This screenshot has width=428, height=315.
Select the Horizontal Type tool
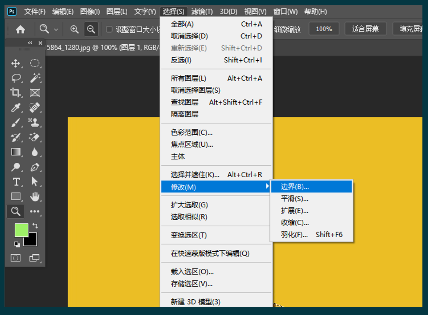16,182
